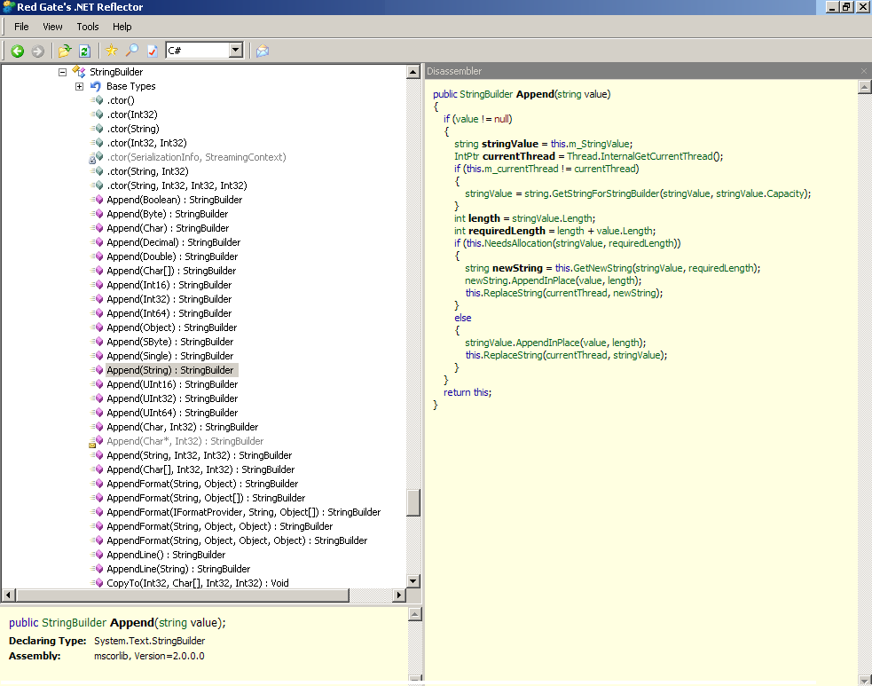This screenshot has height=686, width=872.
Task: Click the icon beside Append(String) : StringBuilder
Action: coord(98,370)
